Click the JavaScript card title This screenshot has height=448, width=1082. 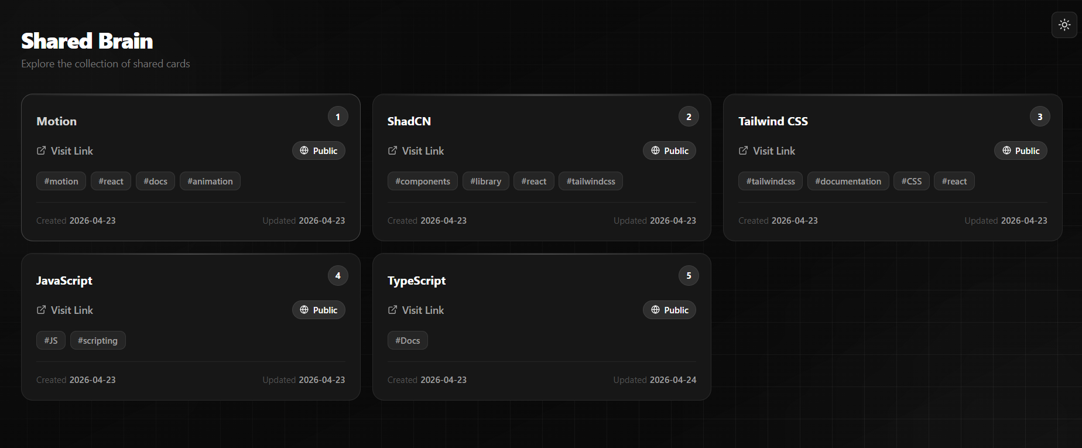pos(64,281)
